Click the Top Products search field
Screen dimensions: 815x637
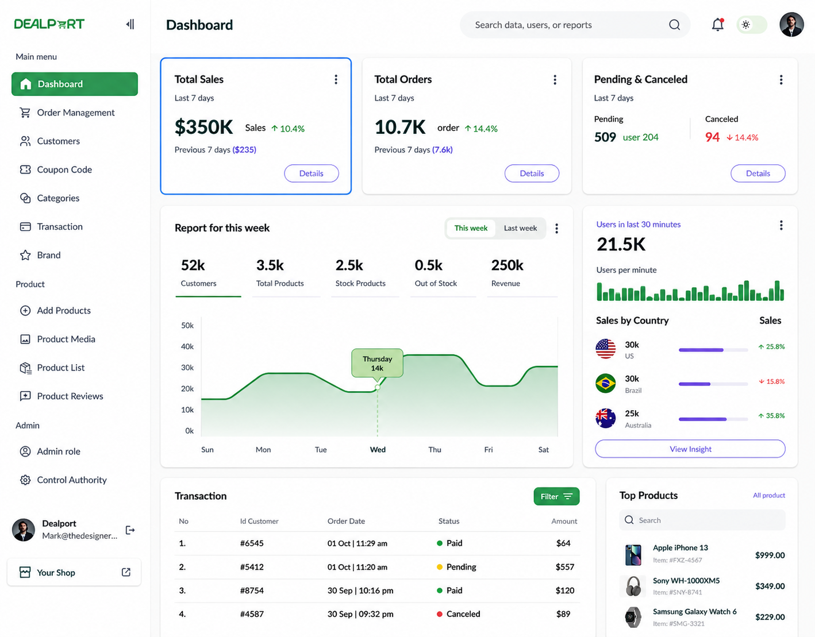pyautogui.click(x=702, y=520)
